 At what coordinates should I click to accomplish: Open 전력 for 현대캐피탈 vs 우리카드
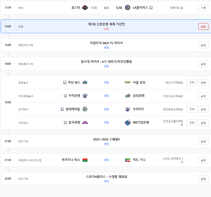(192, 109)
